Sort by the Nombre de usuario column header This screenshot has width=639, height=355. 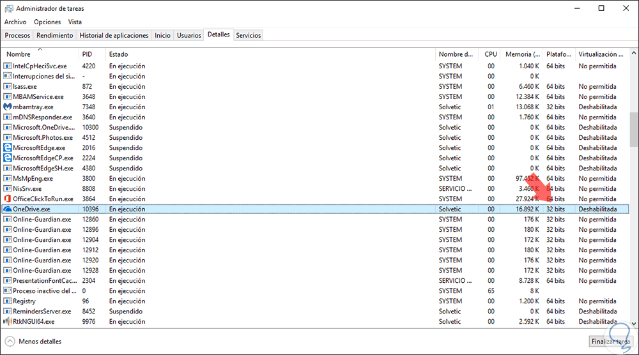[458, 54]
